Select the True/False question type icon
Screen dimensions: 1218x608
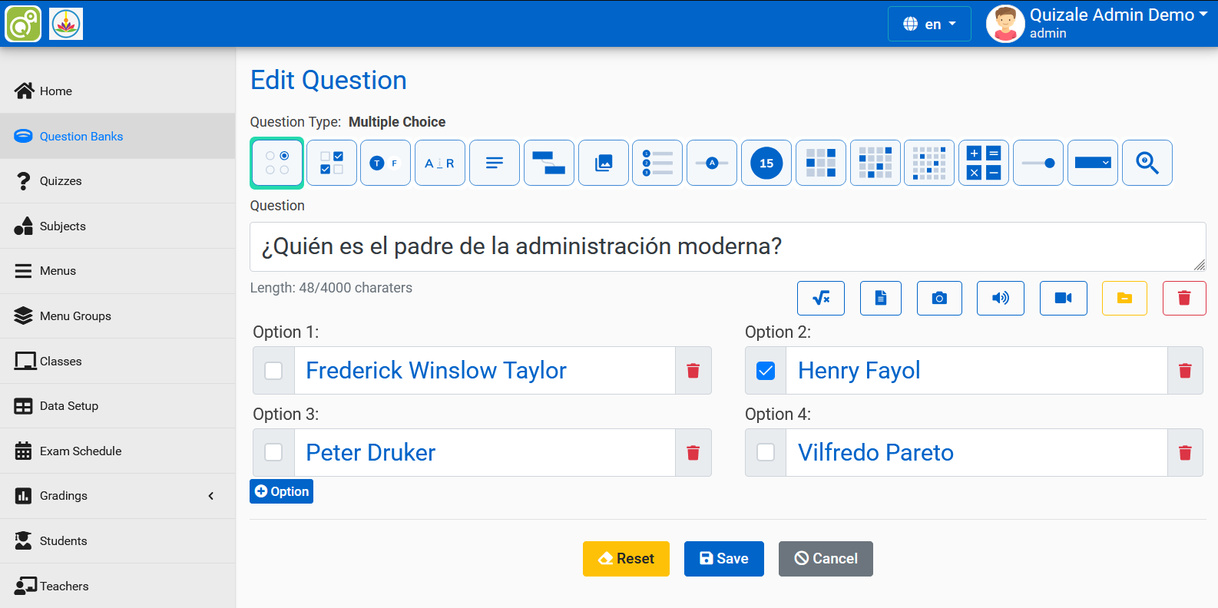[386, 163]
